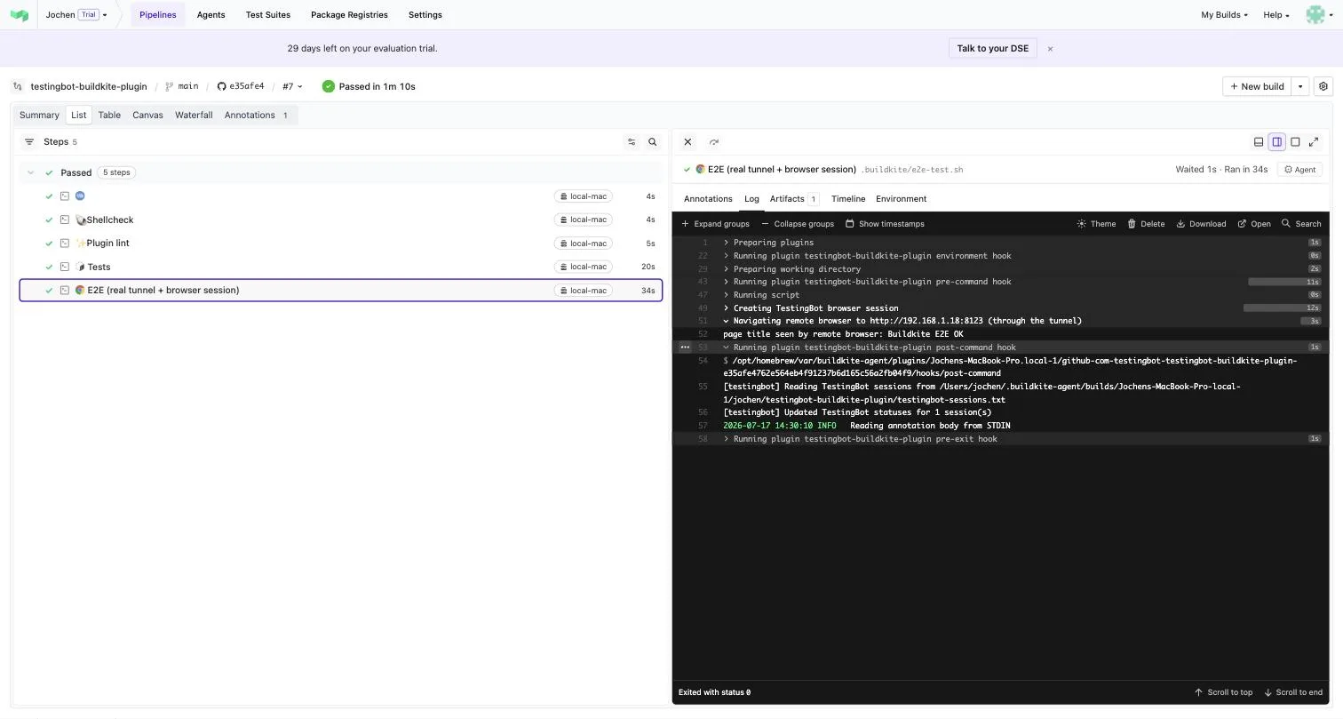Open log line 53 options menu

[x=685, y=348]
